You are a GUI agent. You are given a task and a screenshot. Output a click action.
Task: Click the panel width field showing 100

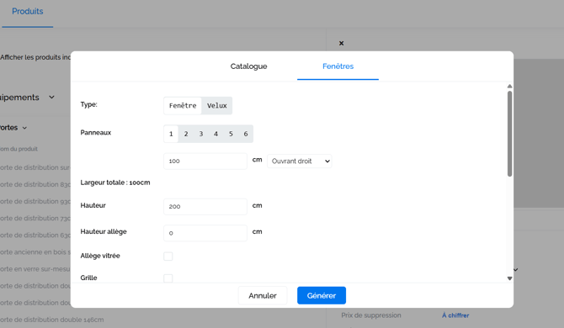click(x=205, y=161)
